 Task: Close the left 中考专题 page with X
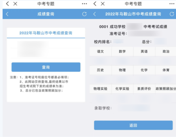pos(16,4)
